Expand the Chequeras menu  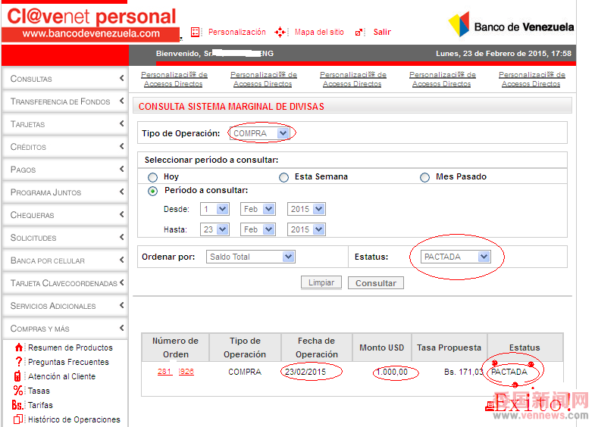click(x=65, y=215)
